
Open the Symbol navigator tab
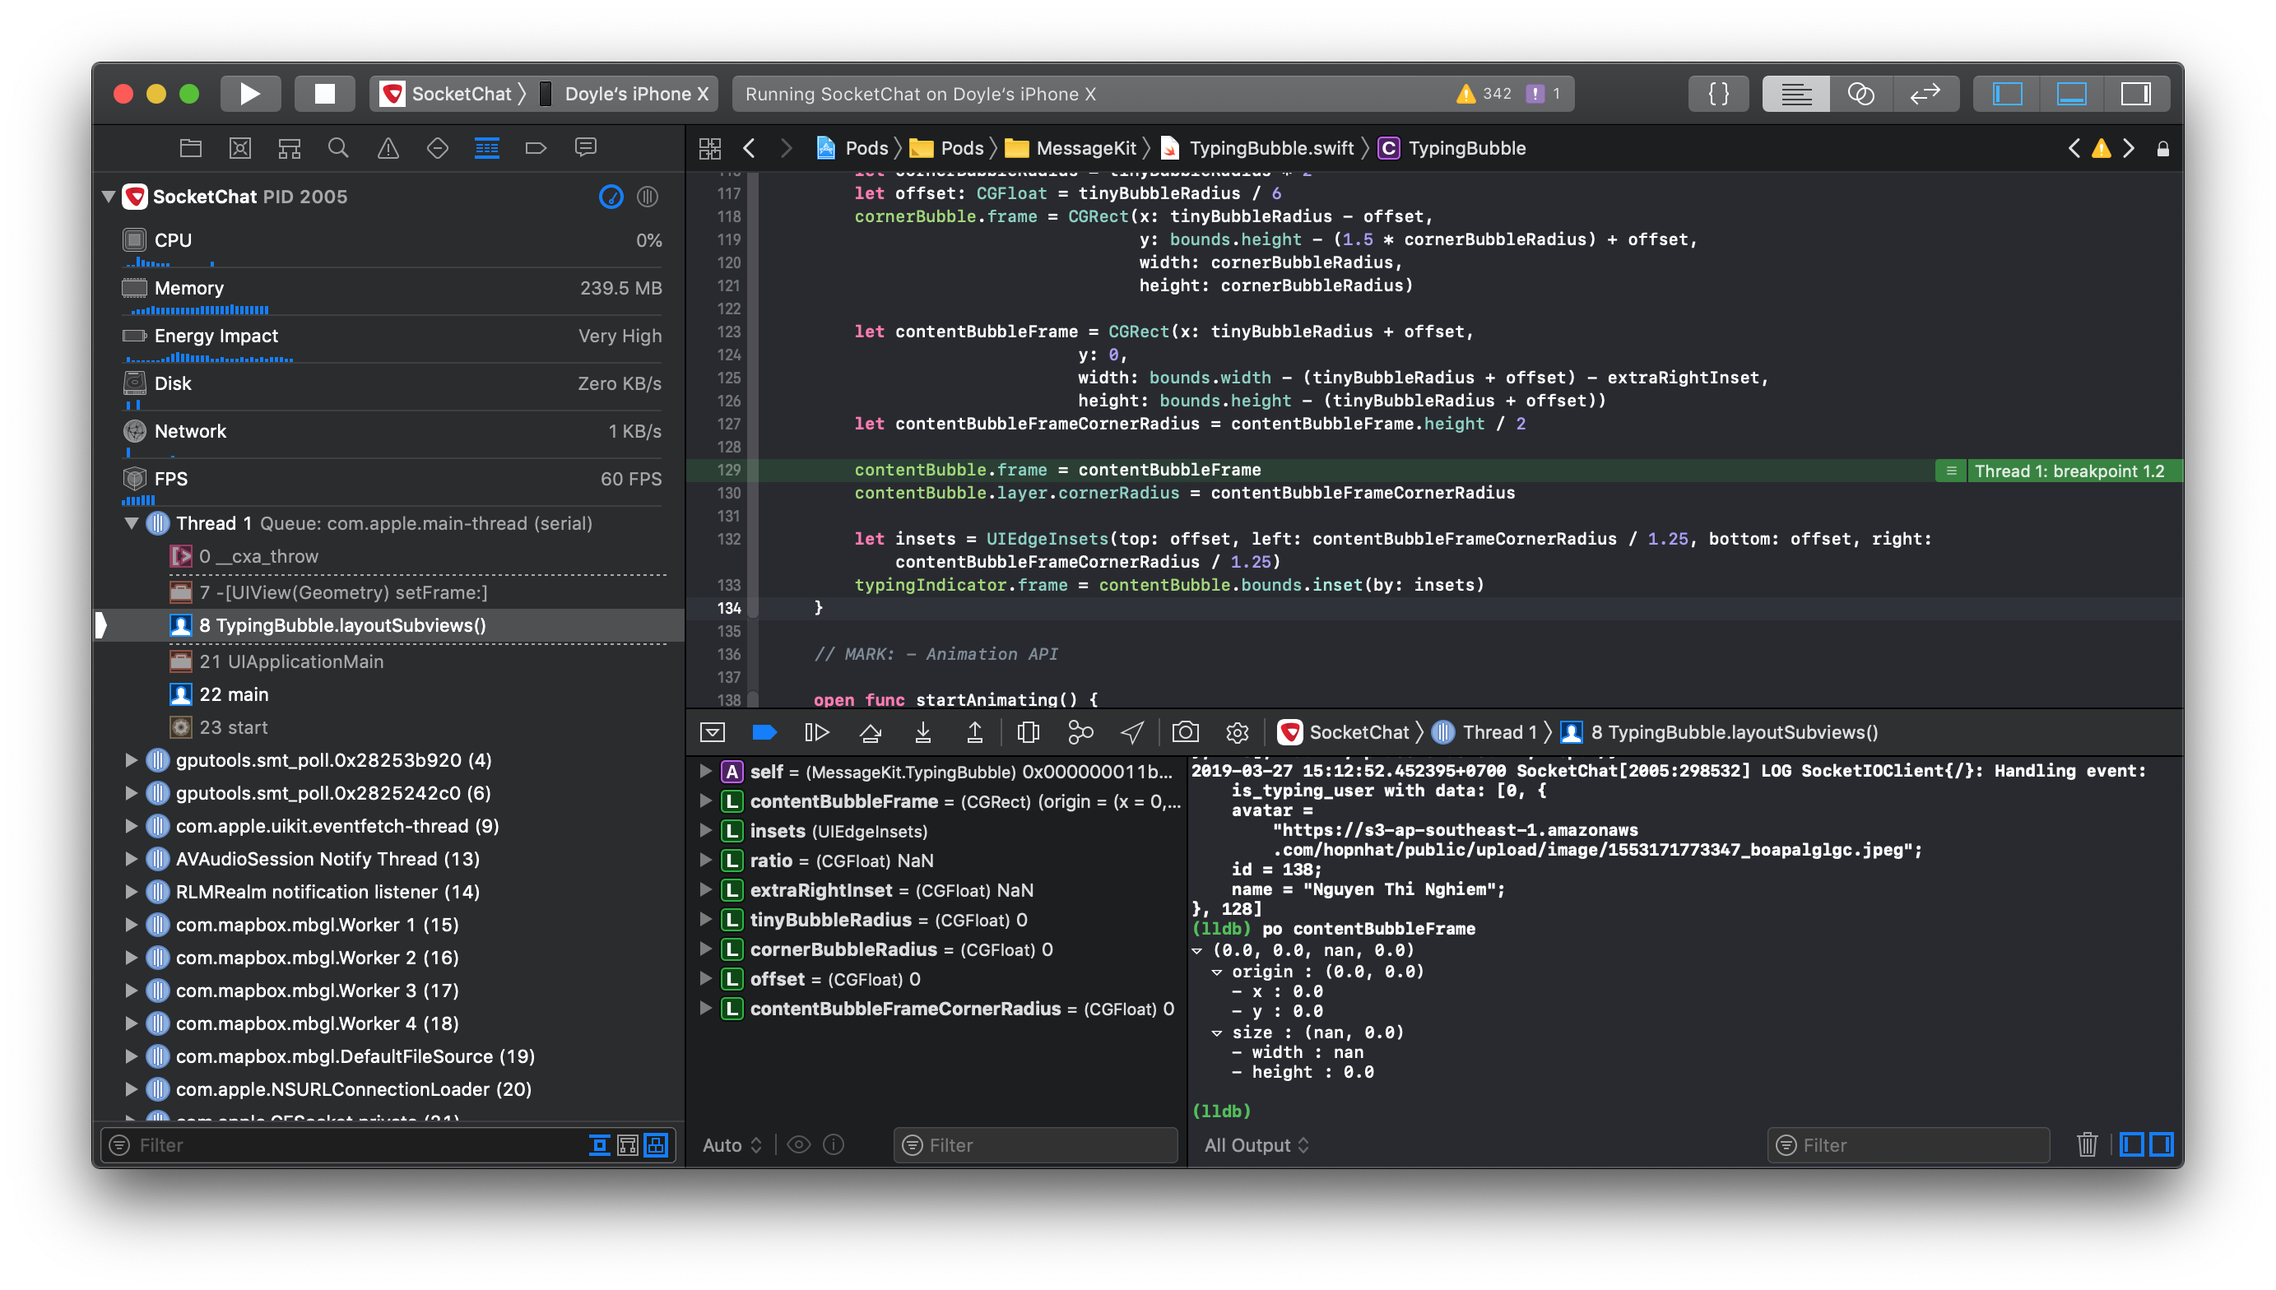click(x=290, y=148)
